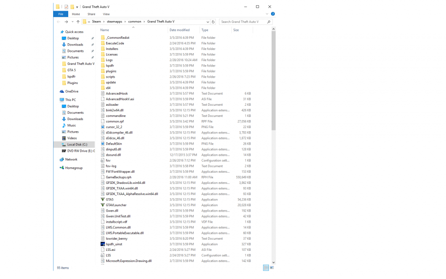Switch to the View tab
This screenshot has width=446, height=279.
click(x=106, y=14)
